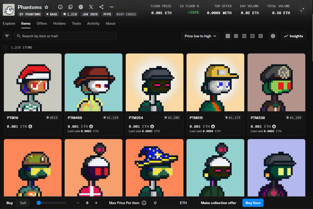Click rarity rank #1,126 badge
The image size is (313, 209).
click(111, 118)
